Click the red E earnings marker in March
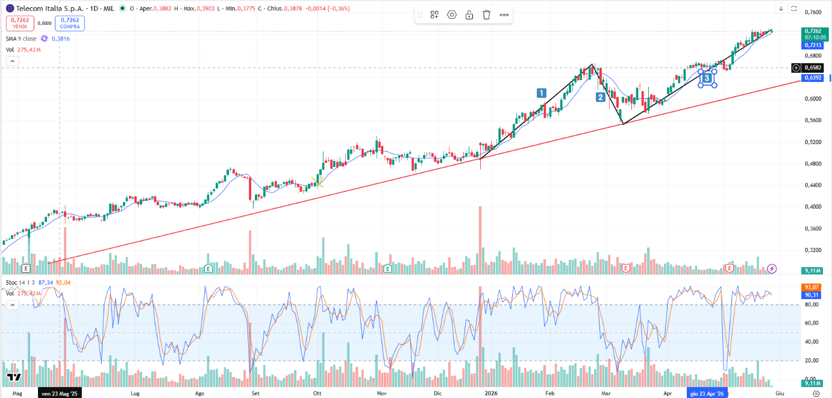This screenshot has height=398, width=832. (x=626, y=268)
